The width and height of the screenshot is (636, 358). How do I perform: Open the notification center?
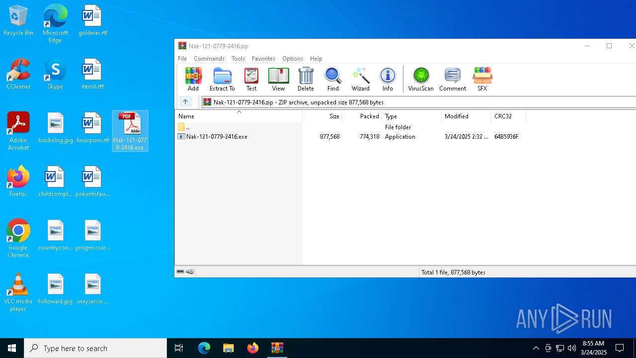pyautogui.click(x=620, y=348)
